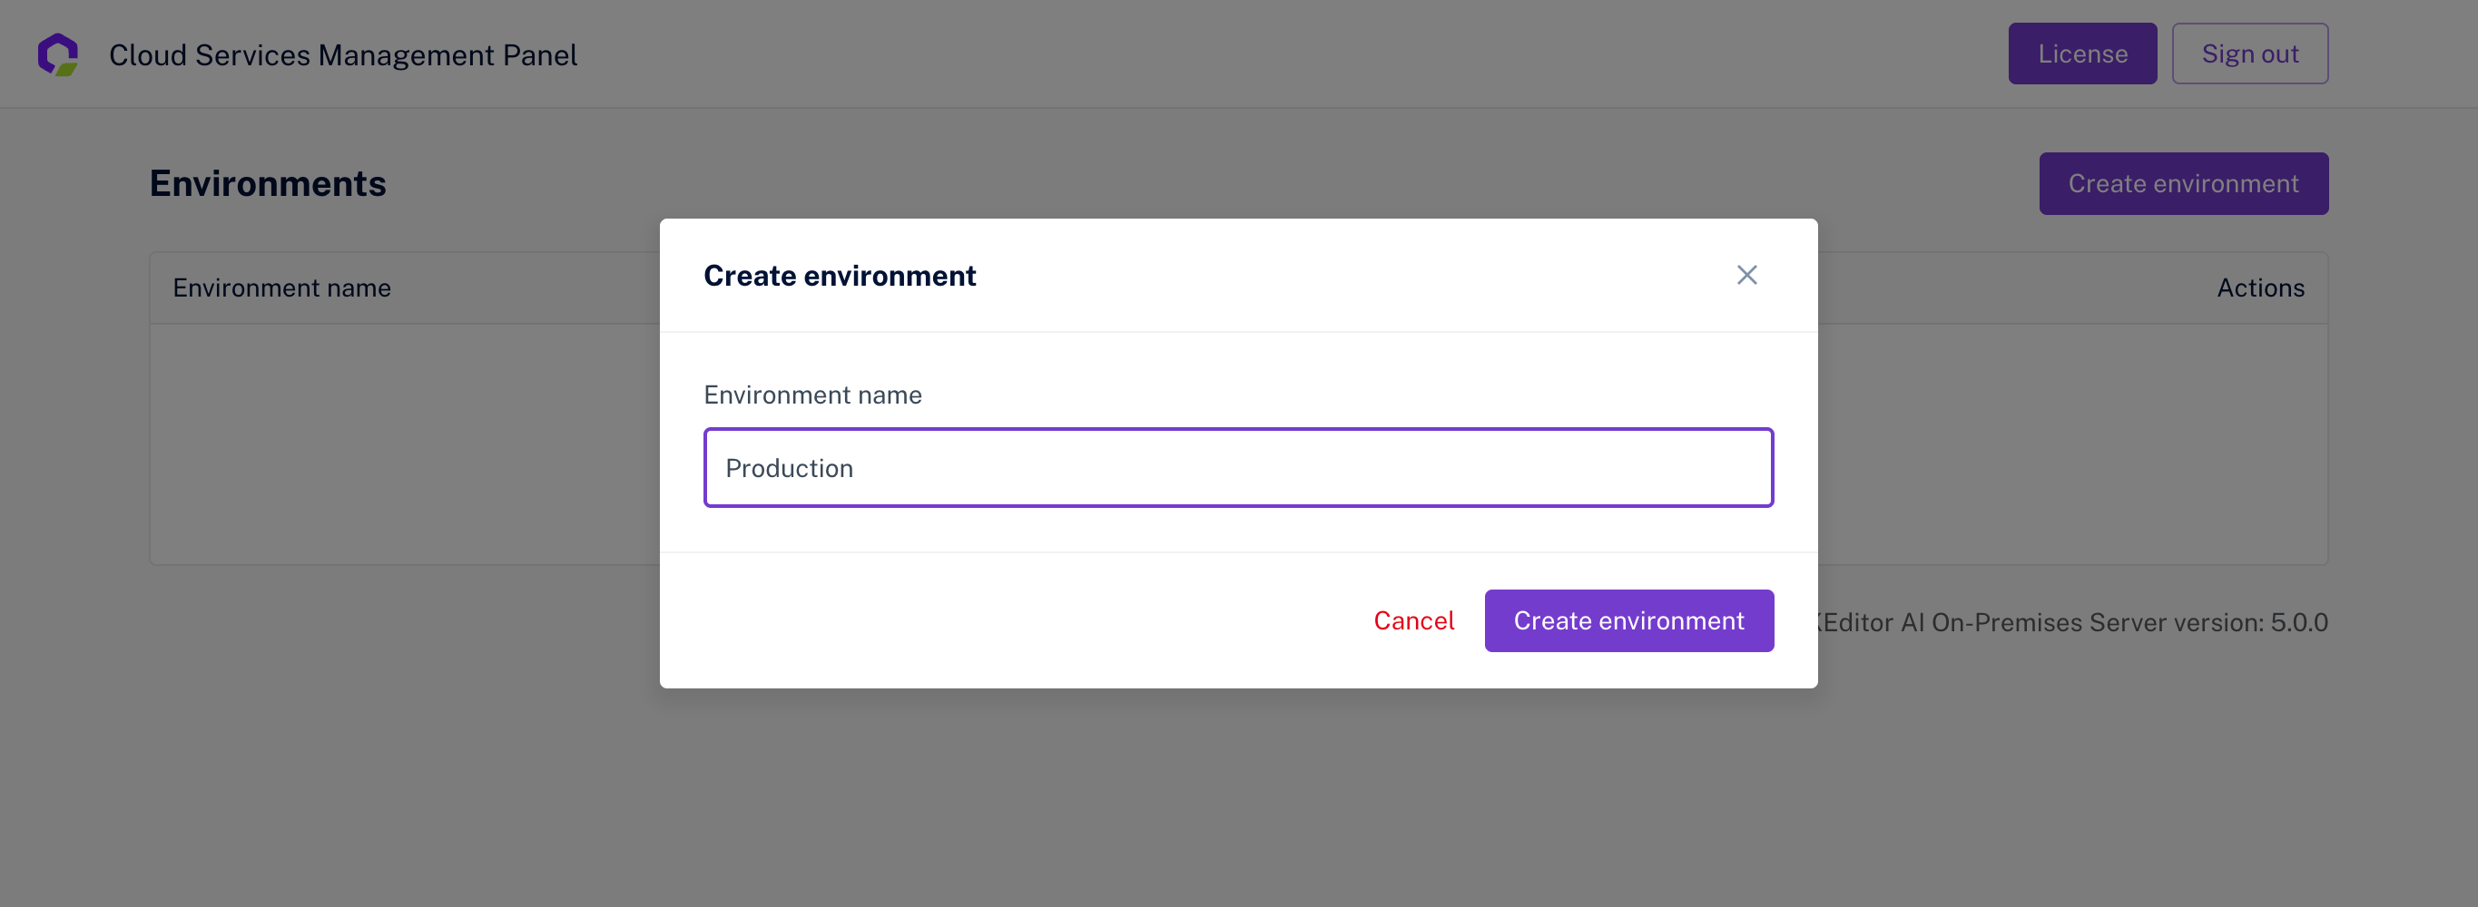Image resolution: width=2478 pixels, height=907 pixels.
Task: Click the Create environment dialog title
Action: click(840, 275)
